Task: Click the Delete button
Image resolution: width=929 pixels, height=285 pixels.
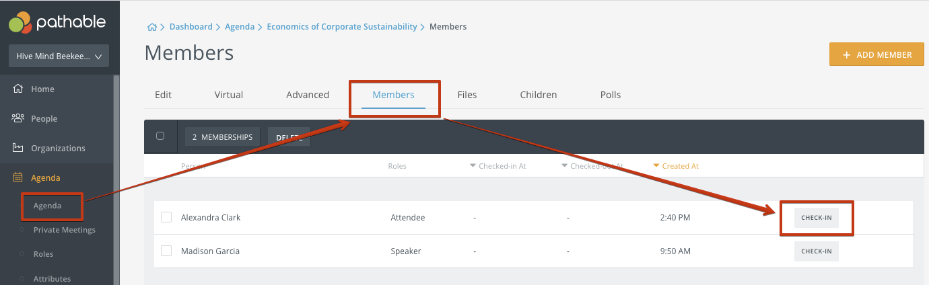Action: click(289, 137)
